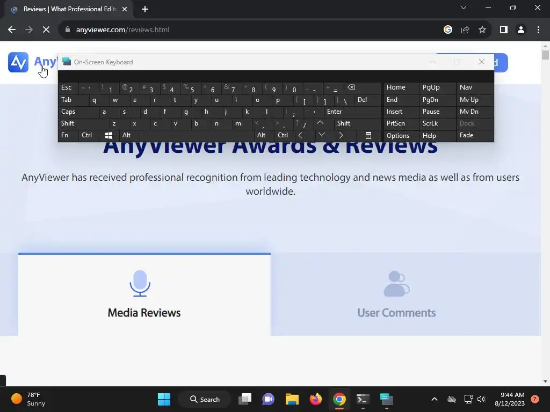Click the address bar URL anyviewer.com/reviews.html
550x412 pixels.
click(122, 30)
